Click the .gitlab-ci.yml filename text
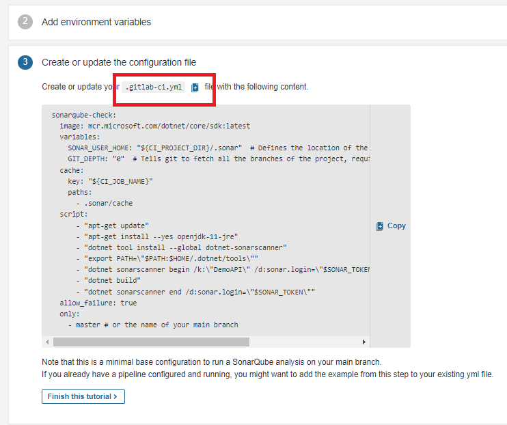 pos(153,87)
